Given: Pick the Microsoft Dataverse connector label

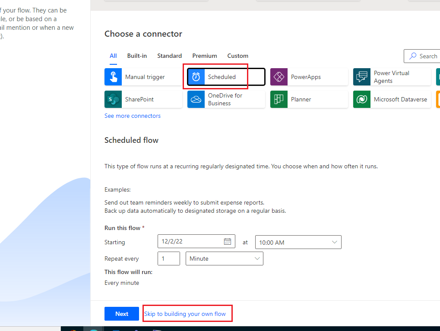Looking at the screenshot, I should [x=400, y=99].
